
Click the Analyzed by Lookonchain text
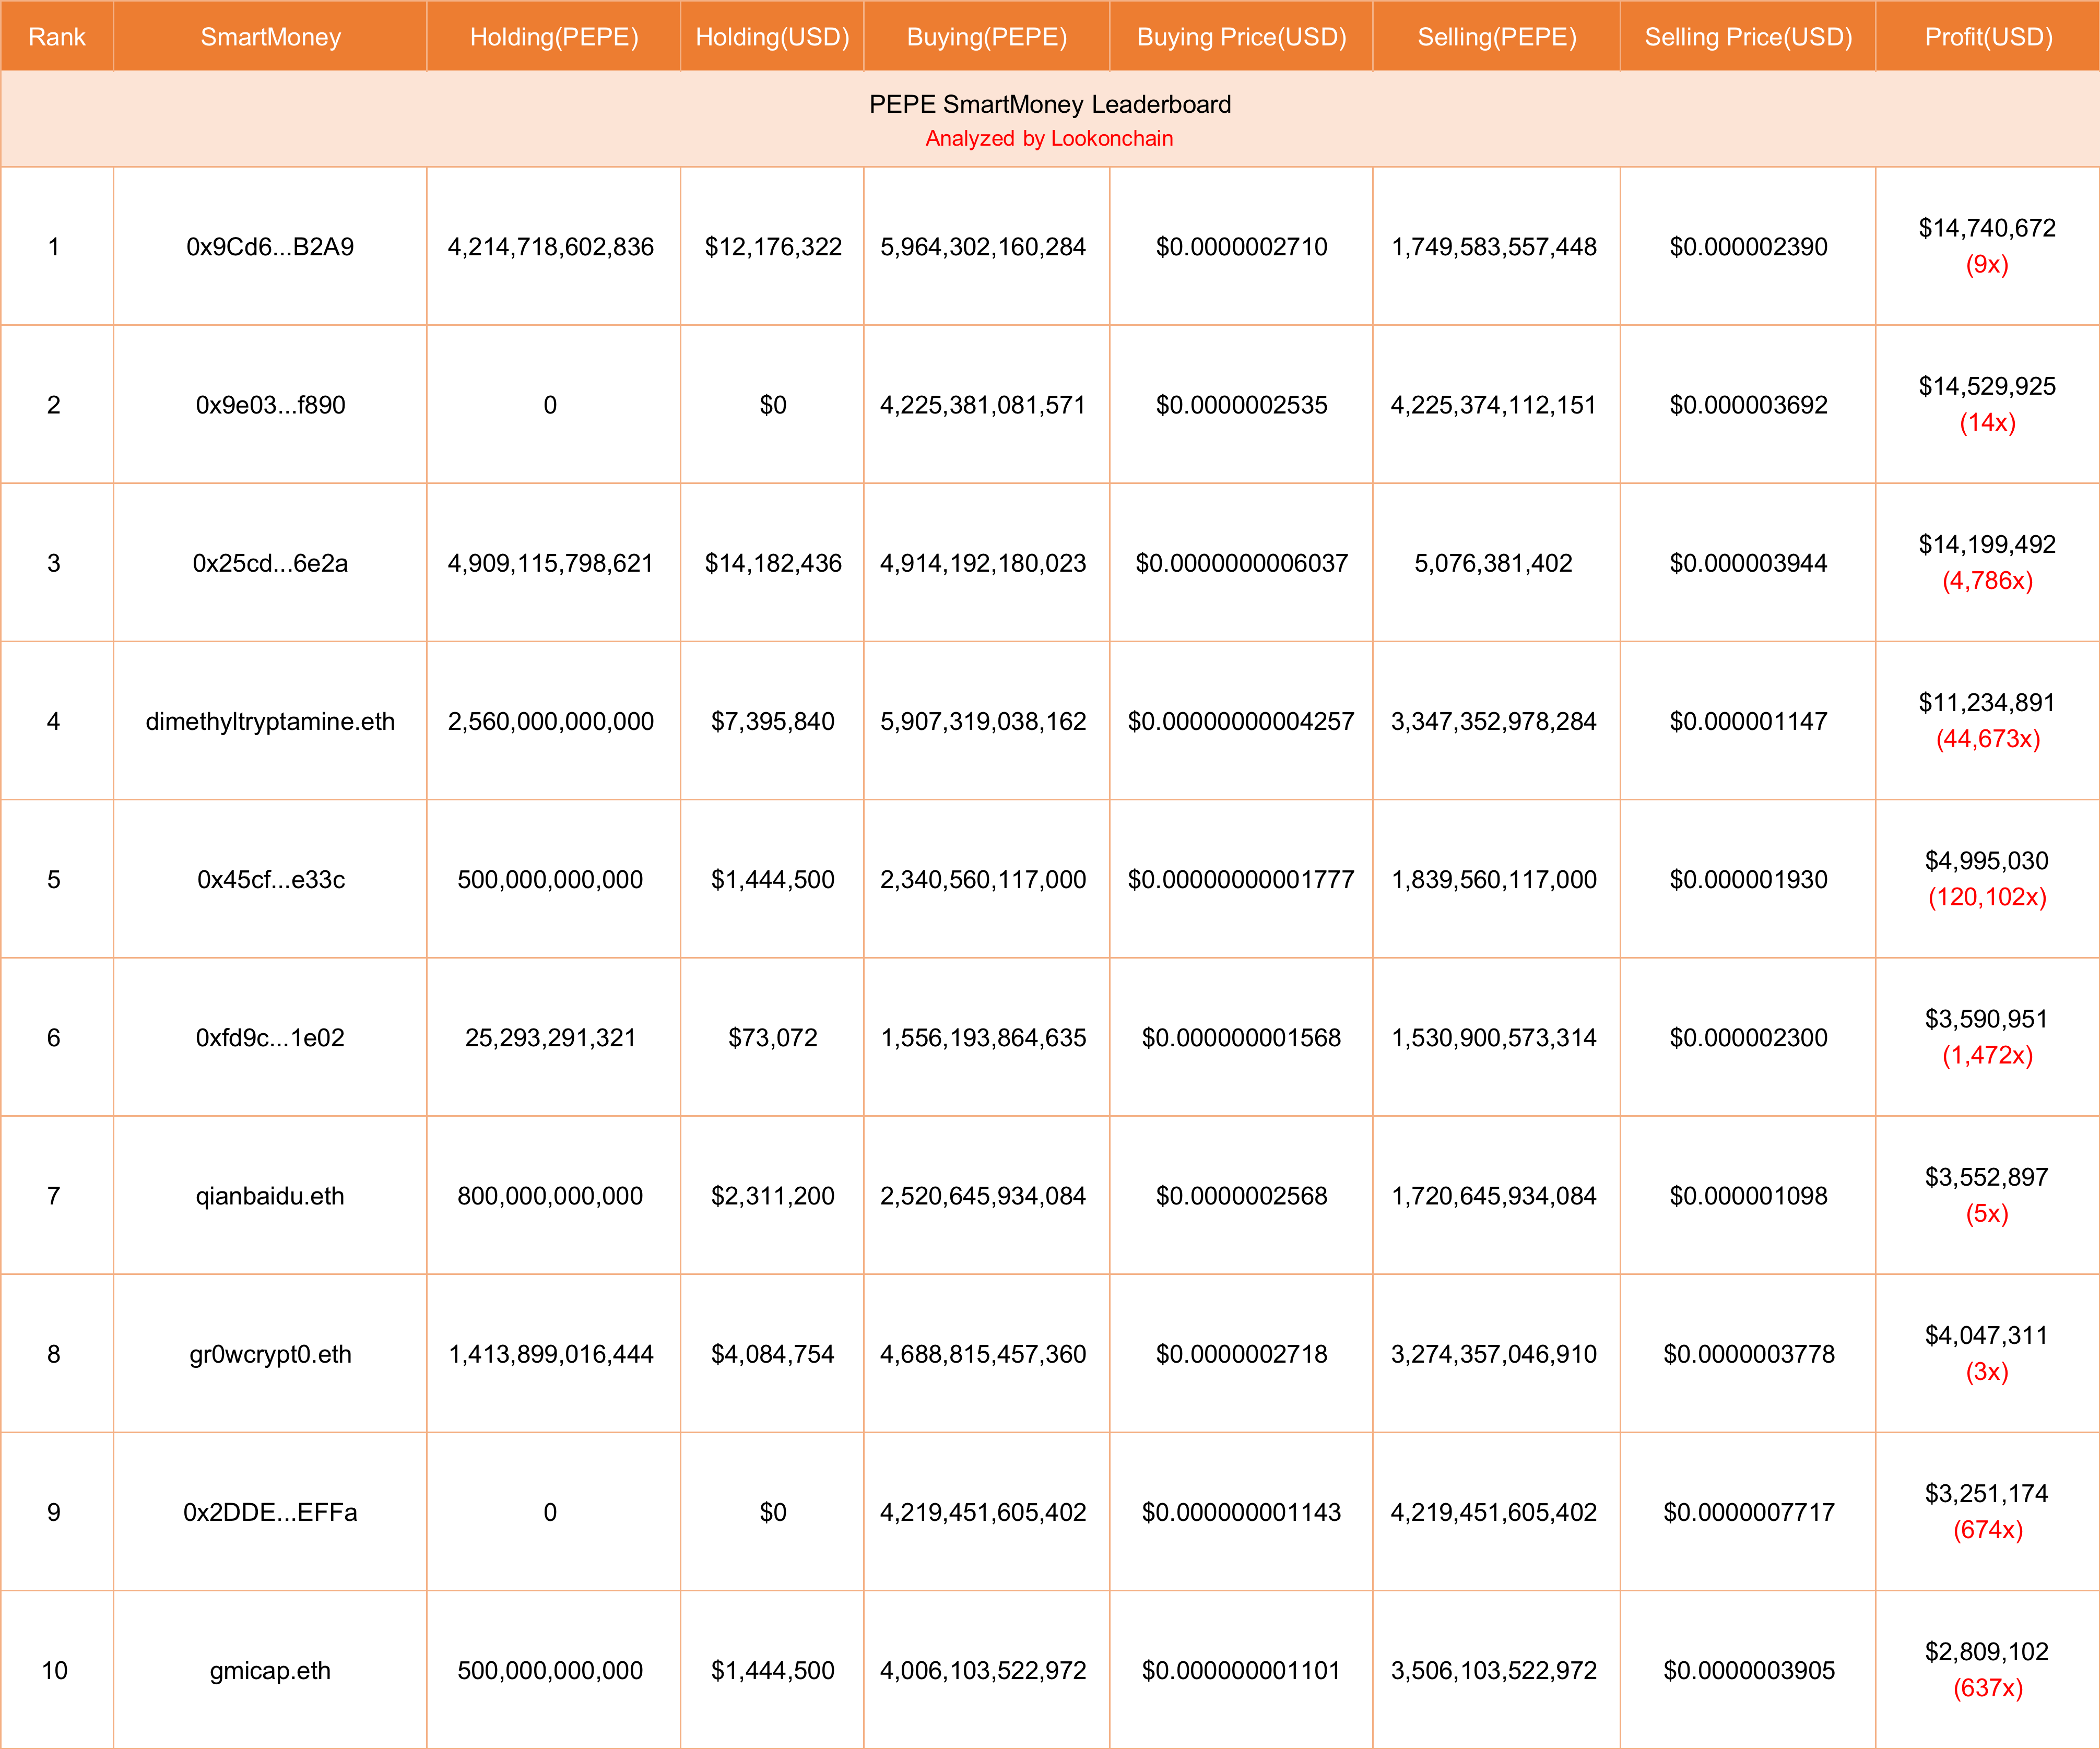click(1049, 138)
